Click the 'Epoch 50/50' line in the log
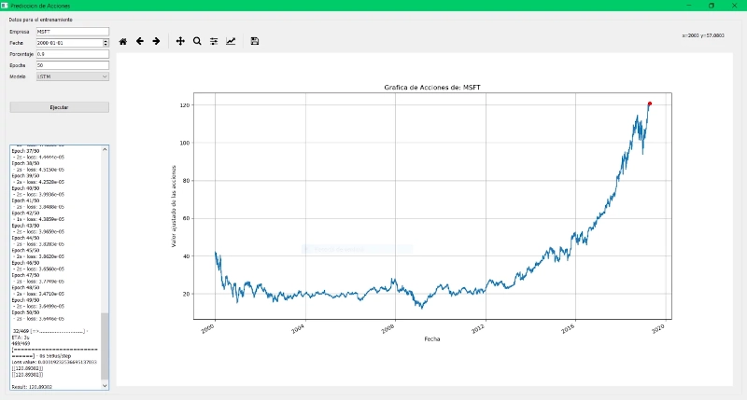The width and height of the screenshot is (747, 400). 25,312
